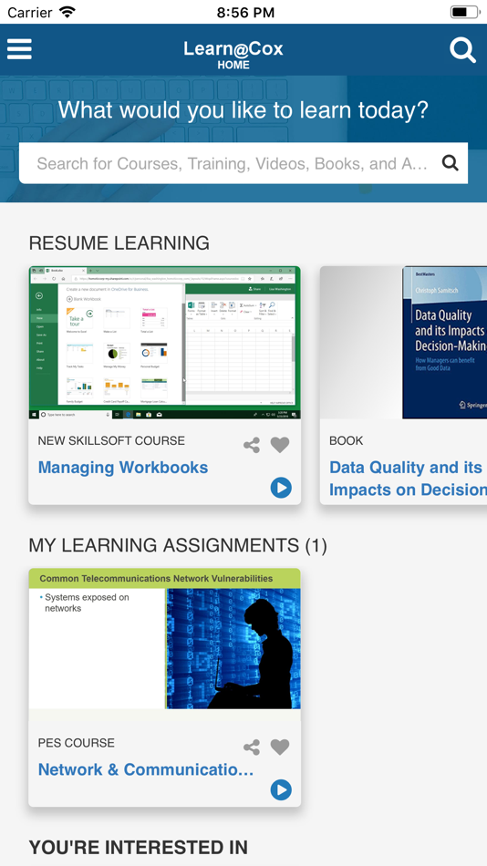This screenshot has height=866, width=487.
Task: Select the RESUME LEARNING heading
Action: (119, 243)
